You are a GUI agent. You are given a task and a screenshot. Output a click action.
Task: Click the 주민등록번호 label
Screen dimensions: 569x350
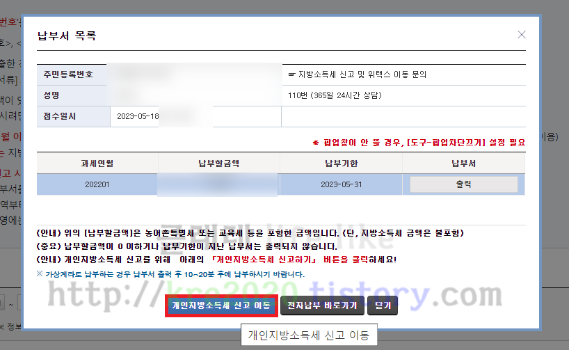click(x=68, y=74)
